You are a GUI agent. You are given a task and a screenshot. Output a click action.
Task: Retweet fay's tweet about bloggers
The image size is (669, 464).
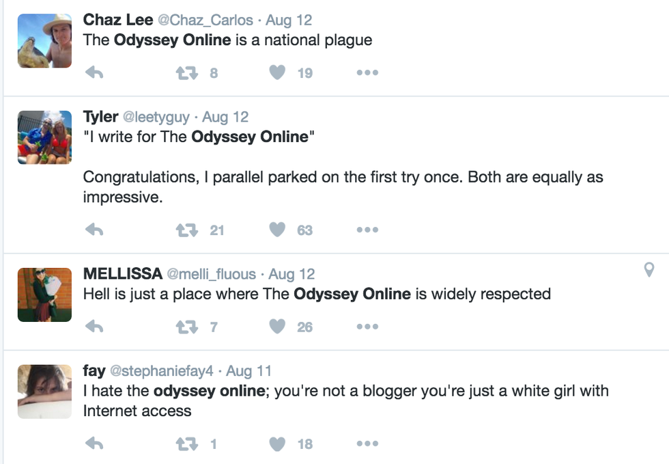click(x=187, y=443)
